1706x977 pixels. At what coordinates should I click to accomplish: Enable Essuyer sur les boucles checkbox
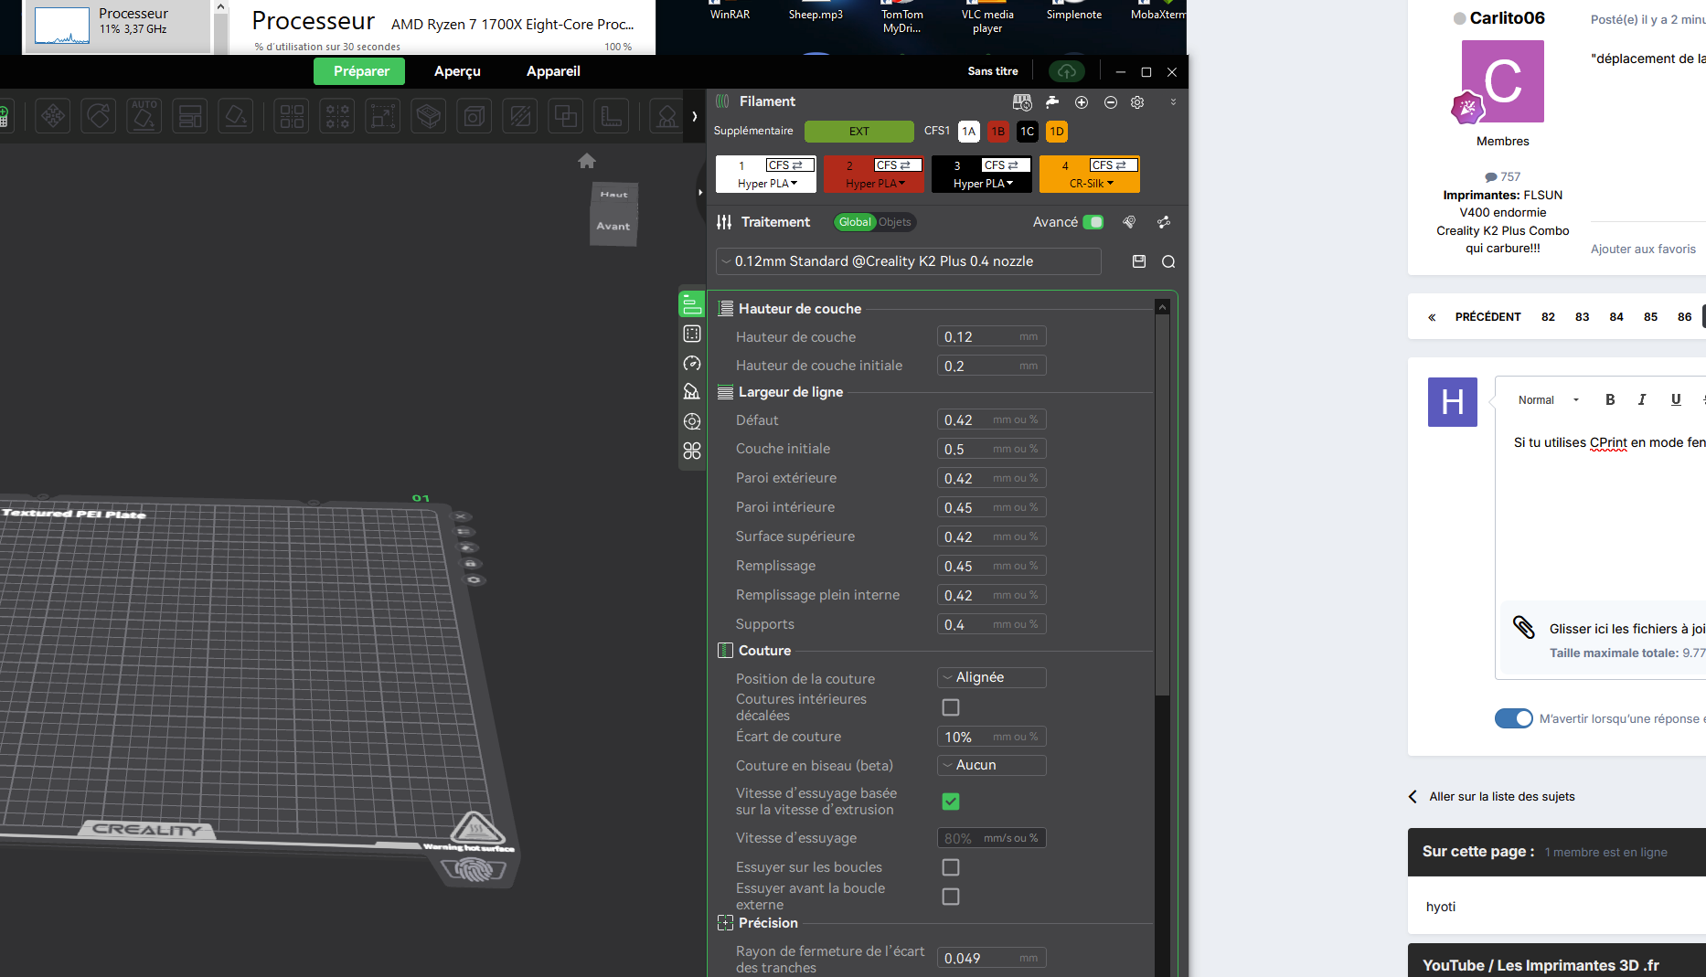tap(951, 867)
